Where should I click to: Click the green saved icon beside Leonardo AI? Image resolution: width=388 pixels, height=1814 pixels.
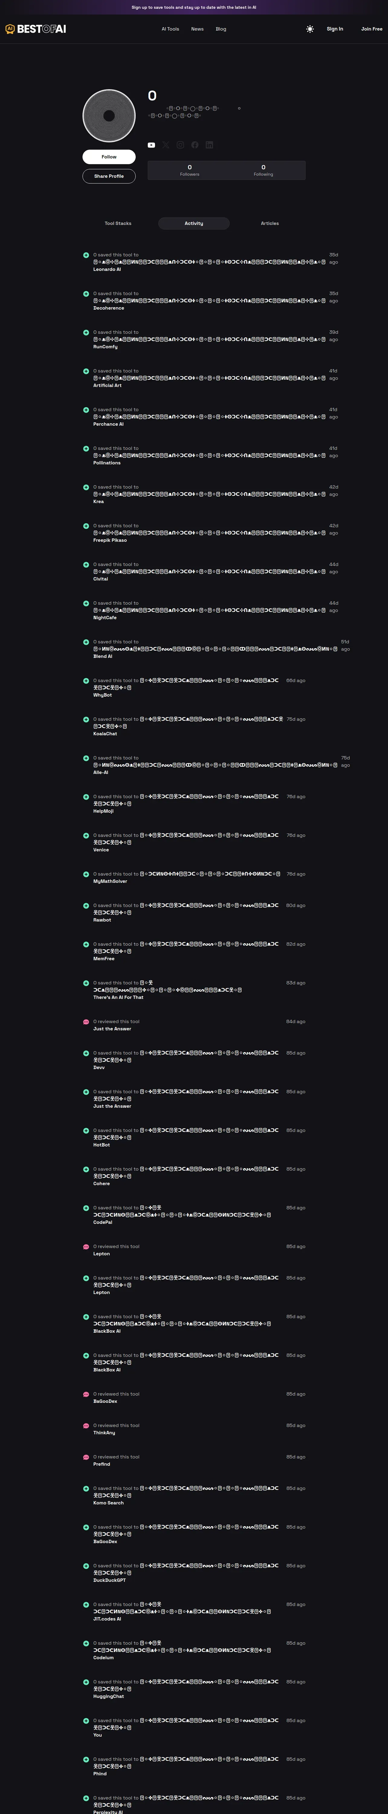(86, 255)
